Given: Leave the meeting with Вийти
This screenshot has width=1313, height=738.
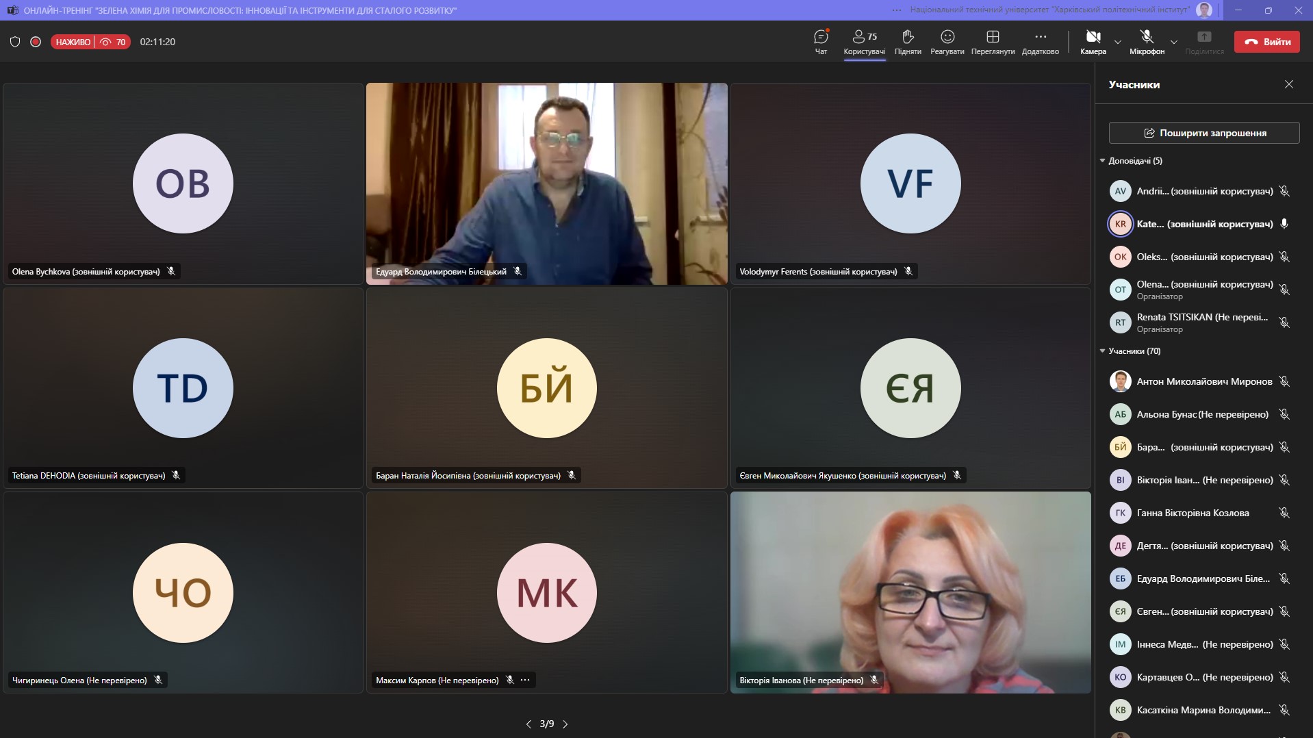Looking at the screenshot, I should [1267, 42].
